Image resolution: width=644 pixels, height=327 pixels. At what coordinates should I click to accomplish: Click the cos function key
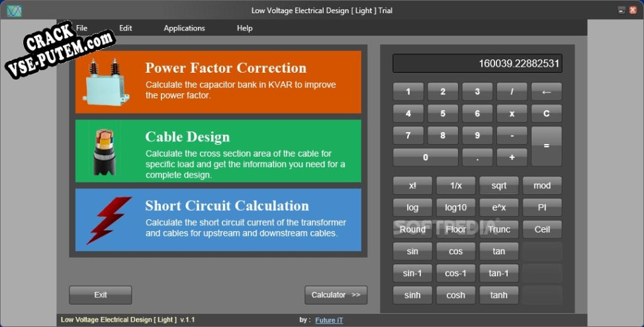tap(456, 251)
